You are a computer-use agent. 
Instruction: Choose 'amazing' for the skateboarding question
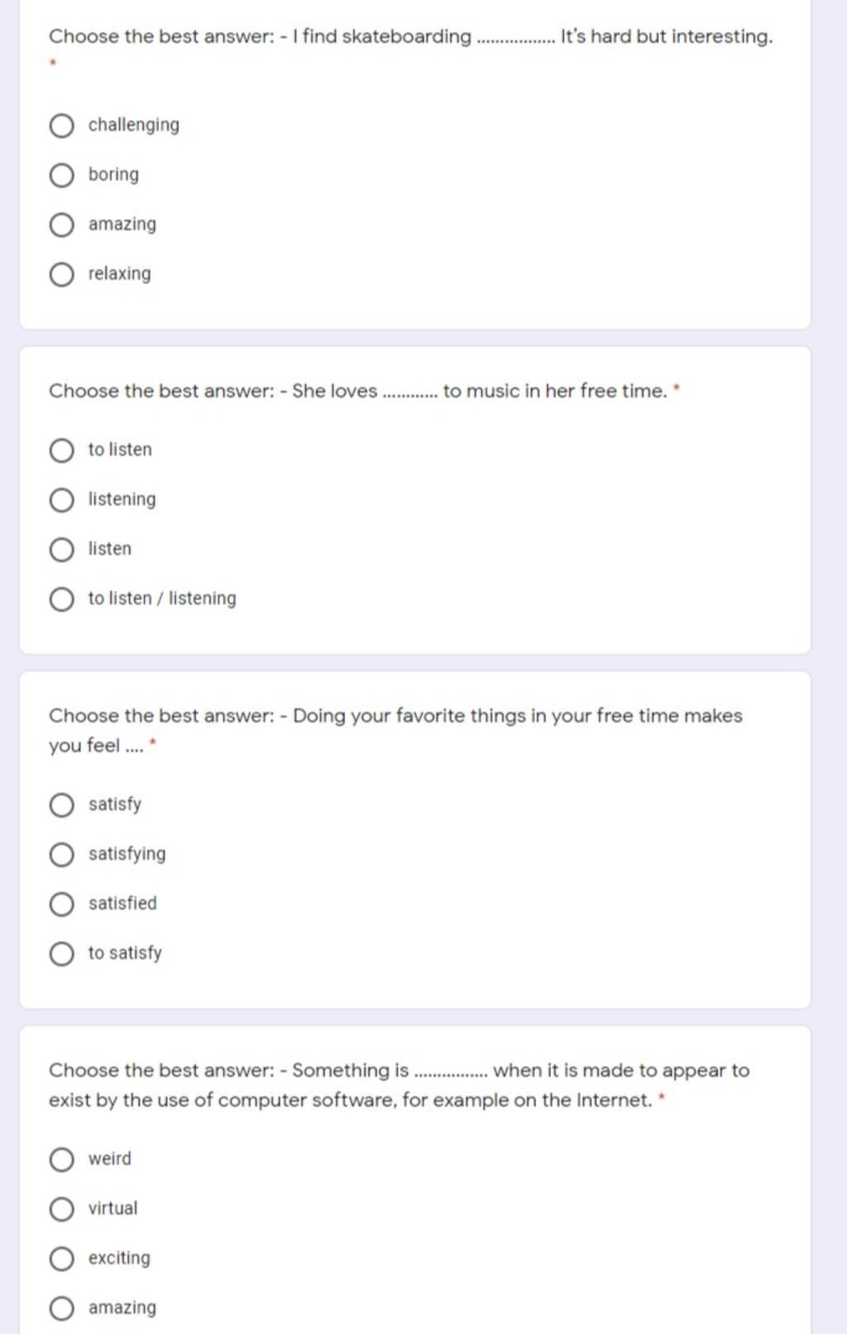coord(62,225)
